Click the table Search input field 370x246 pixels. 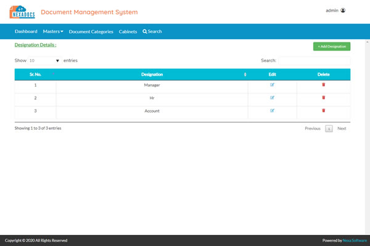(x=314, y=61)
